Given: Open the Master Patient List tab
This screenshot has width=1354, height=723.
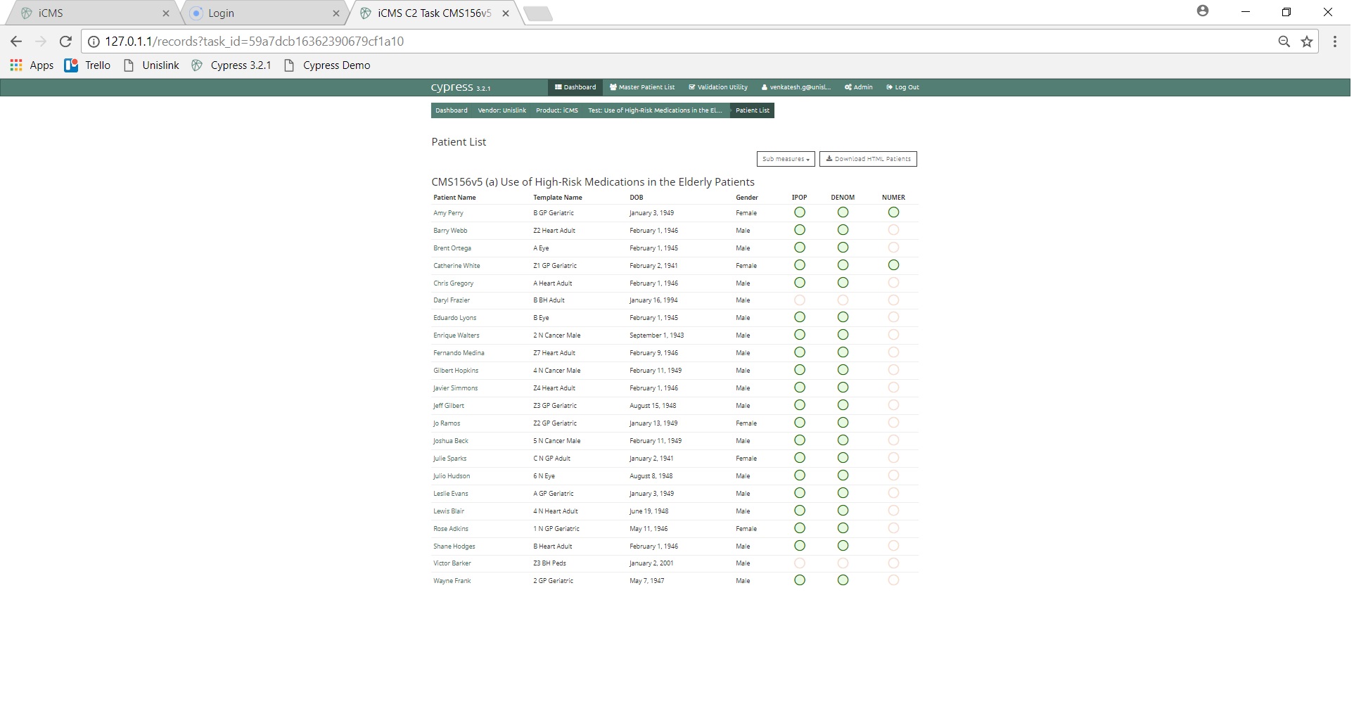Looking at the screenshot, I should (644, 87).
